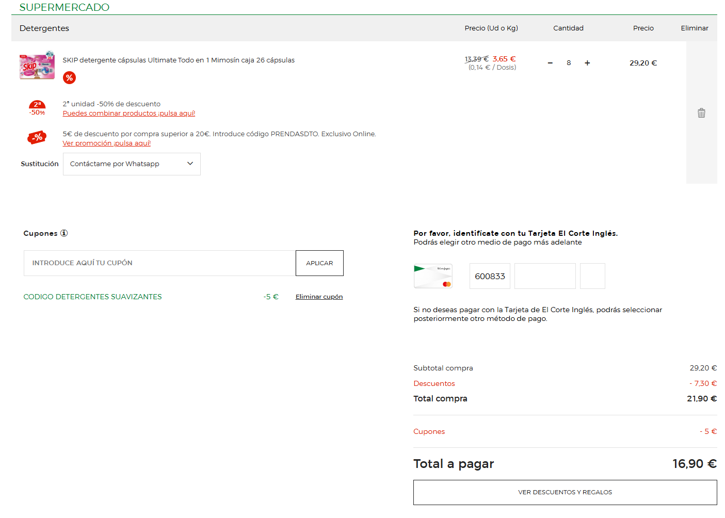Delete SKIP detergent with the trash icon
The width and height of the screenshot is (725, 518).
(701, 113)
